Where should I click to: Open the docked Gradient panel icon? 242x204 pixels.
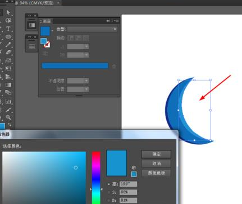(32, 25)
